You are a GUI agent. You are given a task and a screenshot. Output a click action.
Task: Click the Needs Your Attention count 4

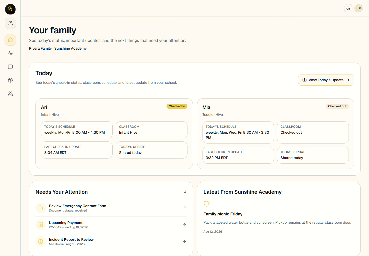click(185, 192)
